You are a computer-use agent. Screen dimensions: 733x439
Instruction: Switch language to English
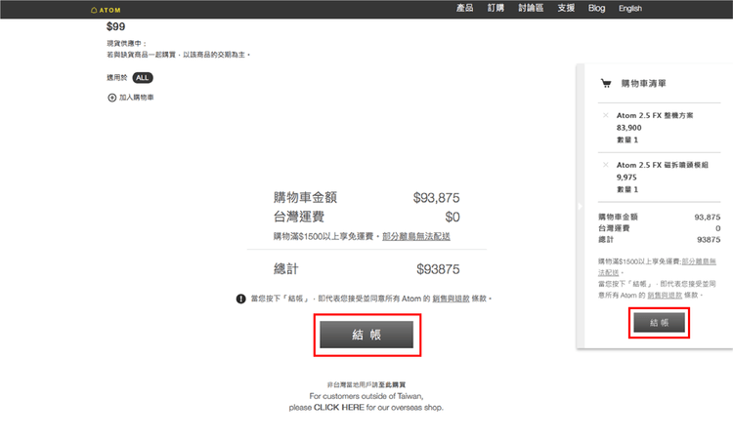[630, 9]
